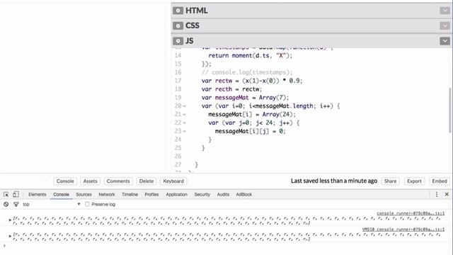The height and width of the screenshot is (255, 453).
Task: Click the Export button
Action: (x=414, y=181)
